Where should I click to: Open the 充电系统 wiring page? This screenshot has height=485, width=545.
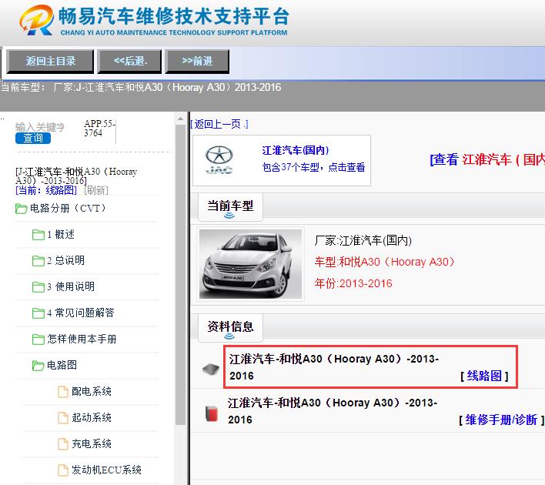pyautogui.click(x=92, y=443)
